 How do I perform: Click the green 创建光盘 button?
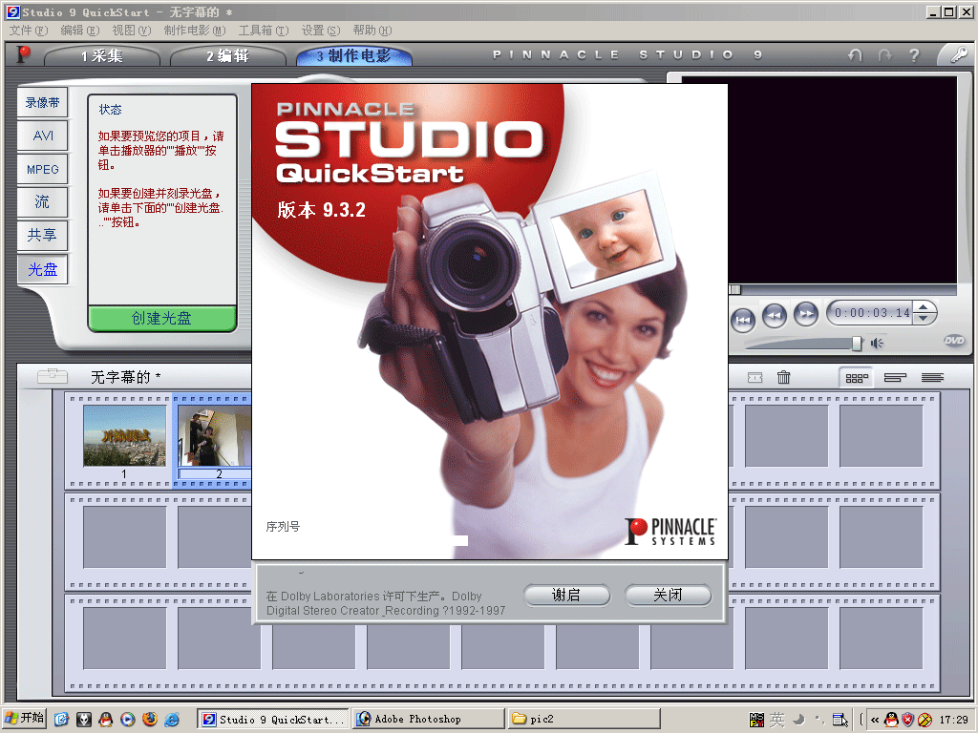(x=162, y=319)
